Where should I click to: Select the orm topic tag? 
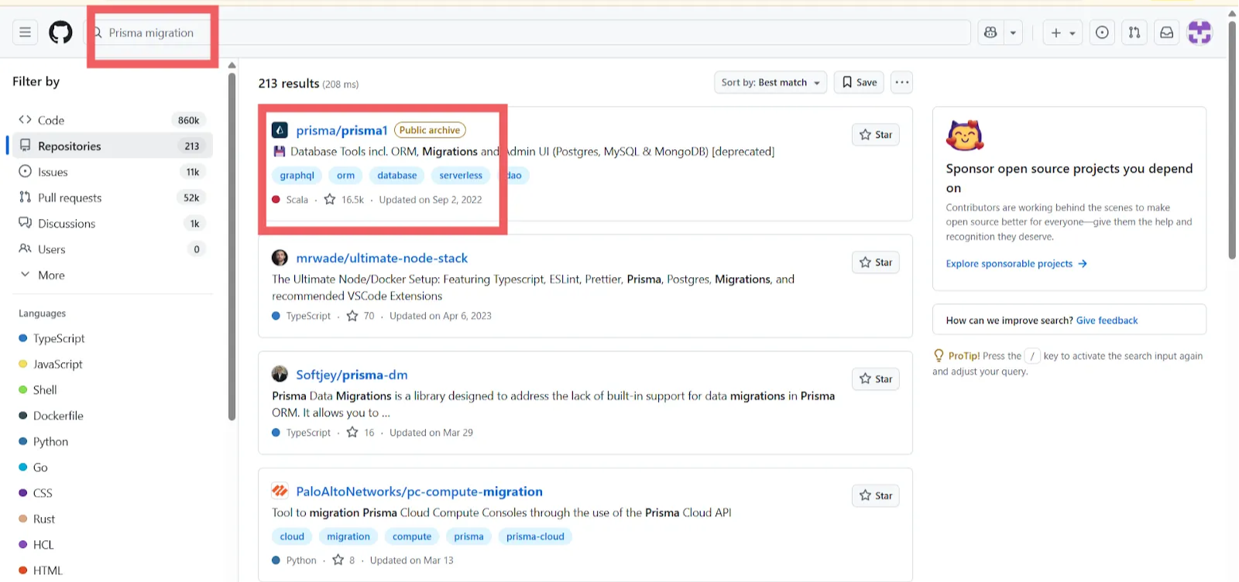[345, 176]
